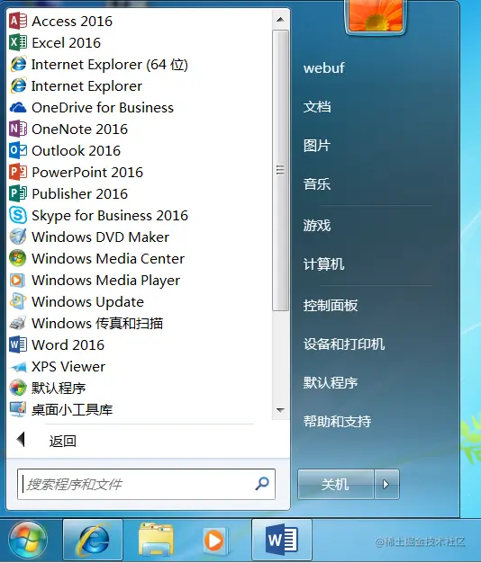The width and height of the screenshot is (481, 563).
Task: Click the 关机 shutdown button
Action: [x=336, y=484]
